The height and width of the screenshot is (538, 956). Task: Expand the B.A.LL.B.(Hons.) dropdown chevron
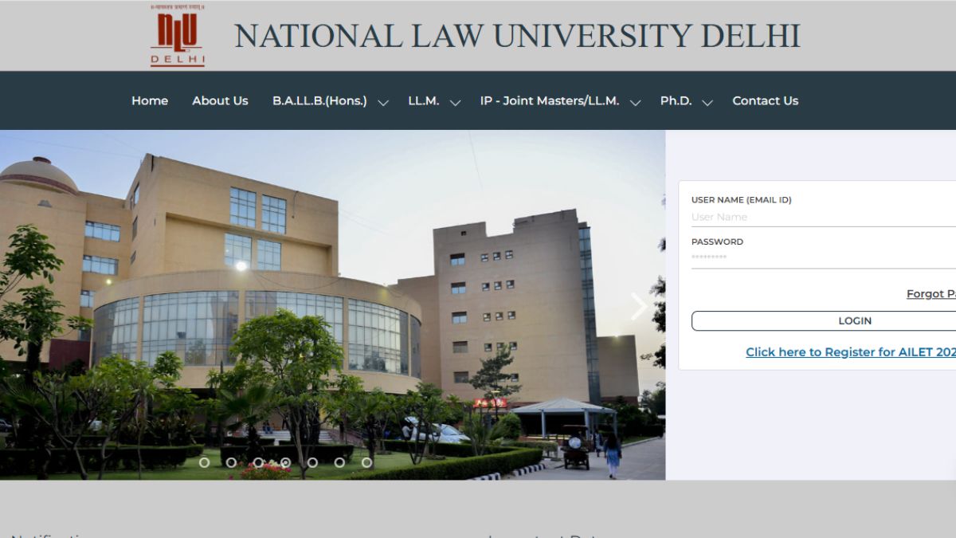pos(383,102)
